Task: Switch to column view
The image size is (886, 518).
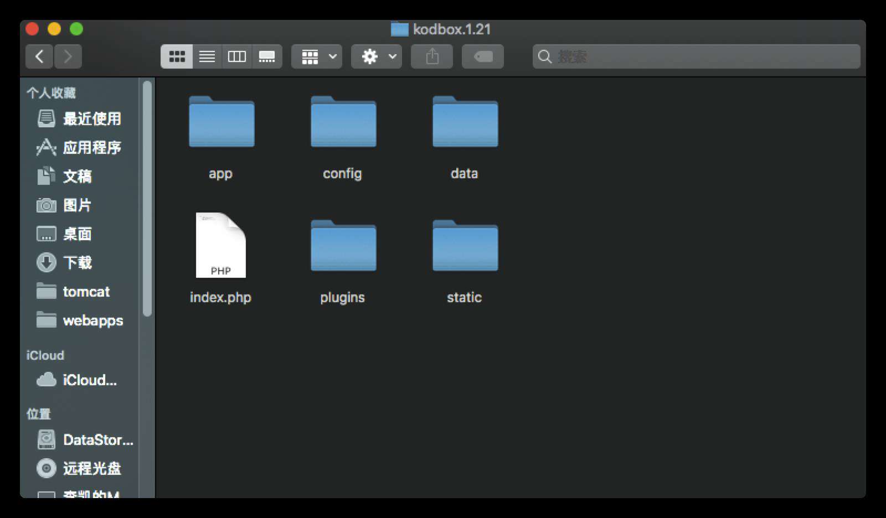Action: [237, 56]
